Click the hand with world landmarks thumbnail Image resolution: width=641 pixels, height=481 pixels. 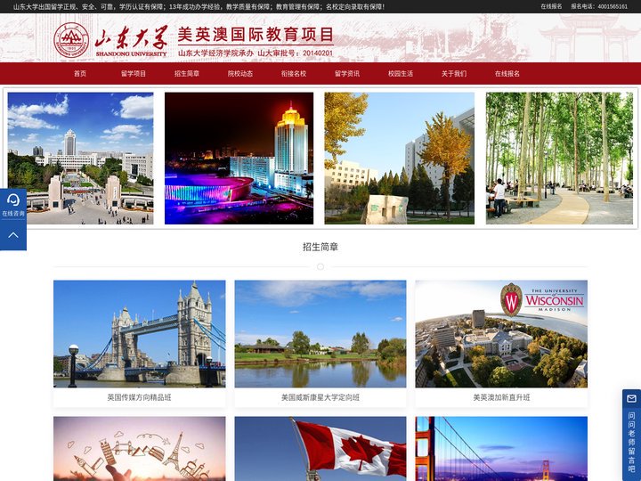coord(140,449)
